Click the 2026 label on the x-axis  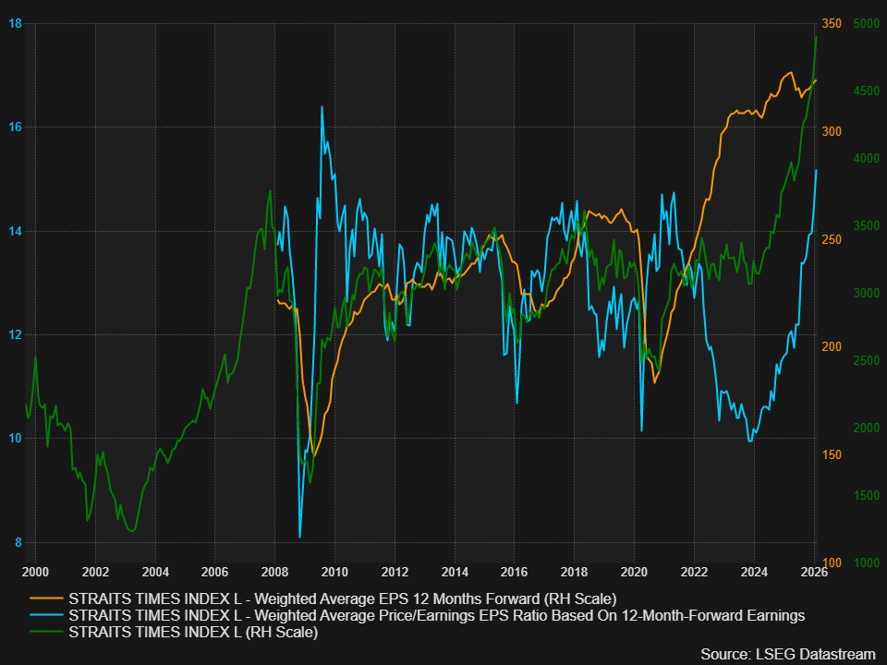(815, 573)
